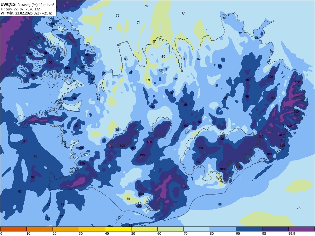The image size is (315, 236).
Task: Click the '83' humidity value
Action: 126,59
